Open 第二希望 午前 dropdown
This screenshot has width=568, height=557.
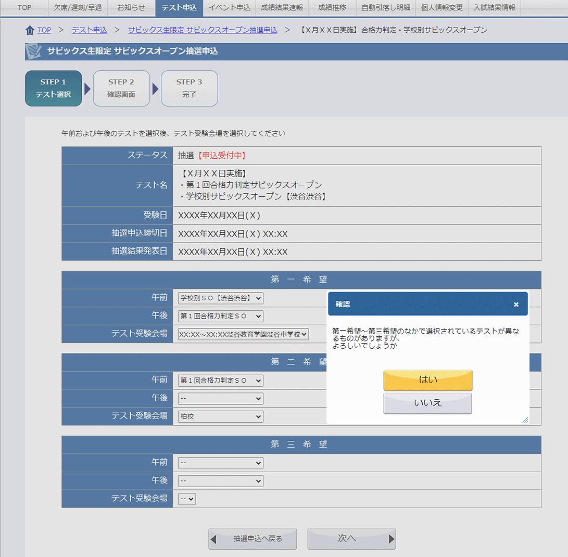tap(221, 381)
